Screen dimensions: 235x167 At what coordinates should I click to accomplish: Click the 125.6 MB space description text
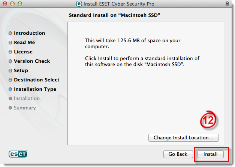pos(133,43)
